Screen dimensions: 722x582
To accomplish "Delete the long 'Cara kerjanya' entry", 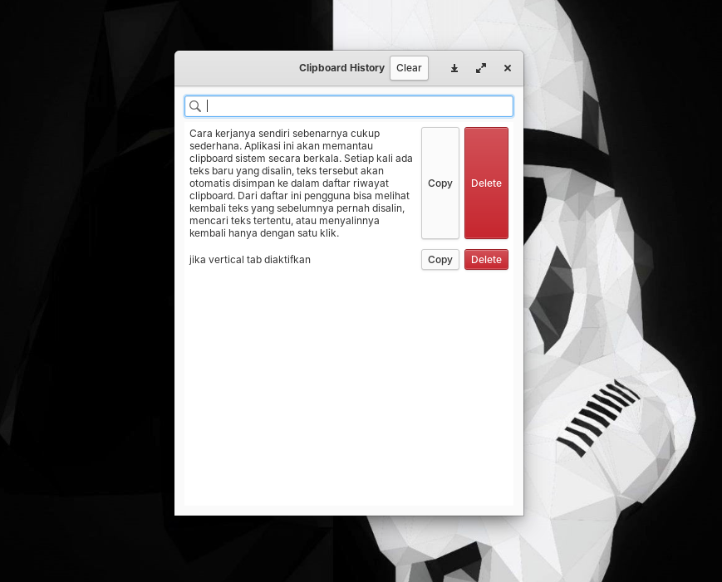I will click(486, 183).
